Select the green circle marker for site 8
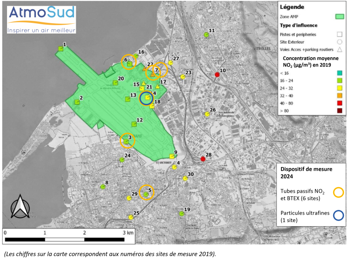The image size is (349, 262). click(x=103, y=187)
